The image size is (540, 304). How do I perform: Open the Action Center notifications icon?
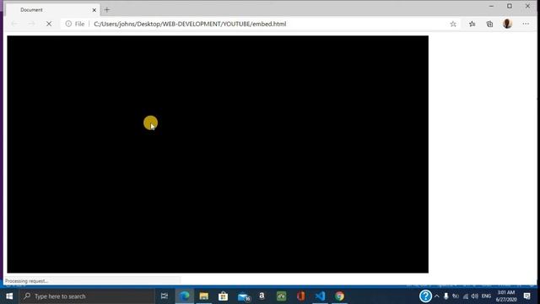(526, 296)
